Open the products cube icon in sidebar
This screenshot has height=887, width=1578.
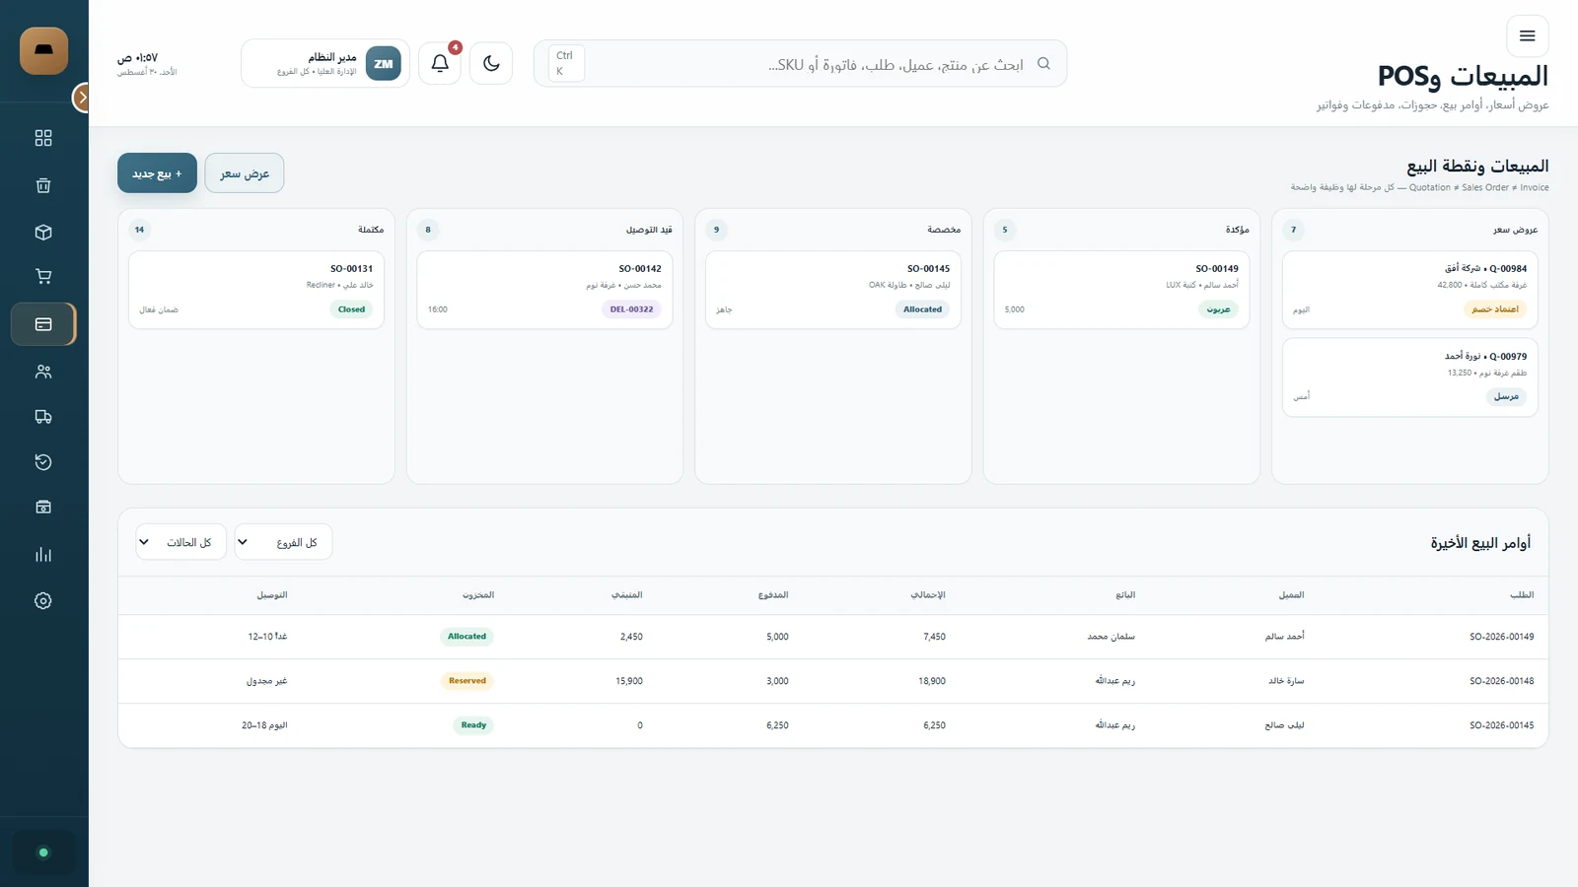coord(43,233)
